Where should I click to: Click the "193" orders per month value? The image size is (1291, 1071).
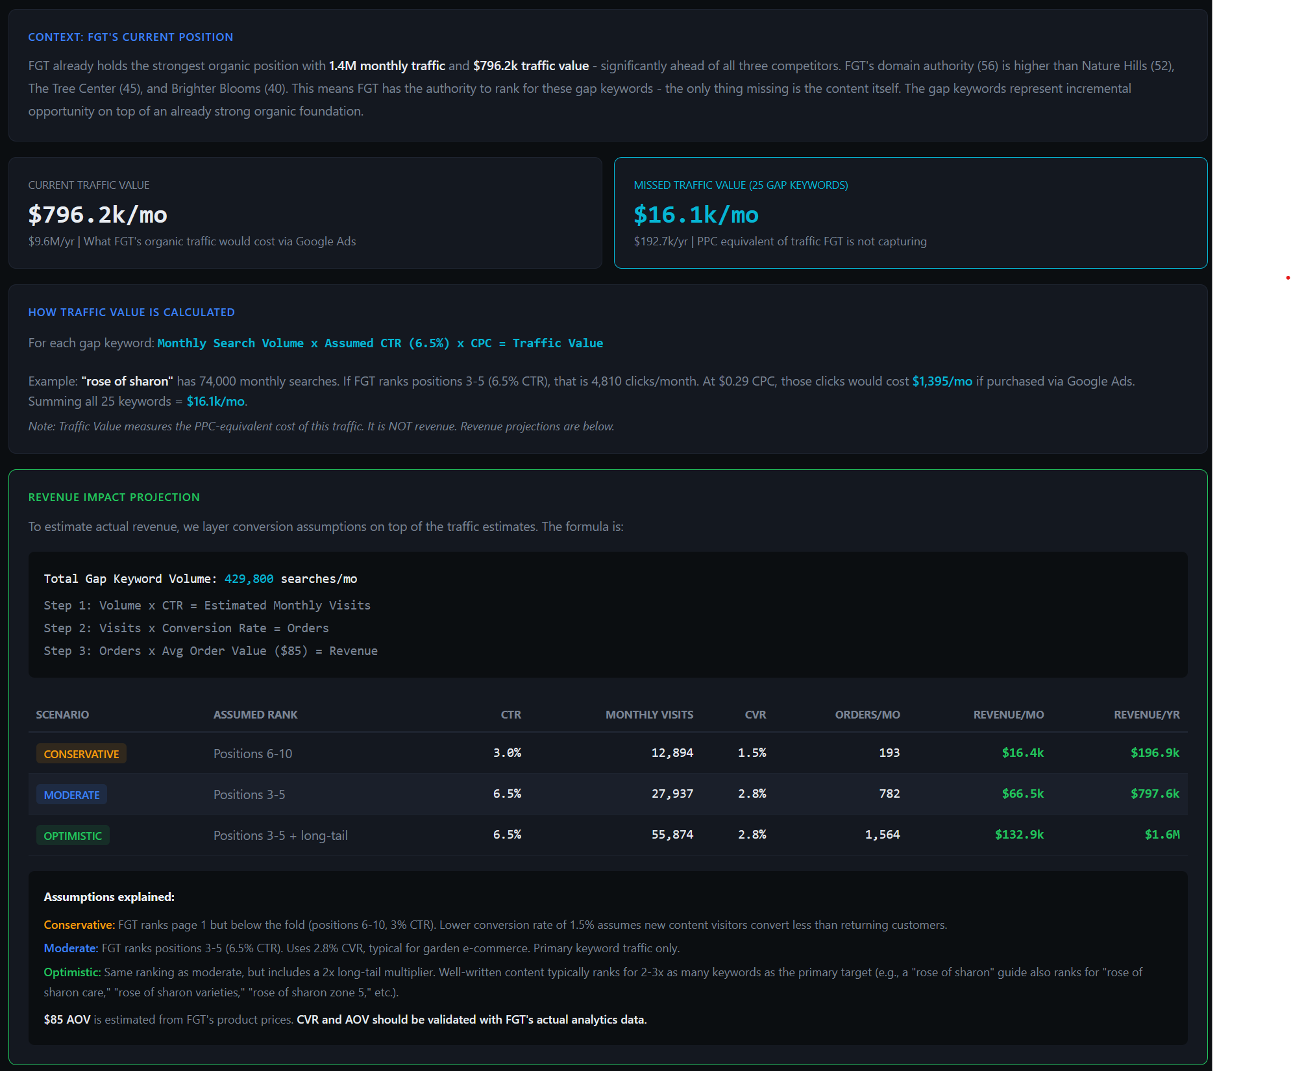889,752
